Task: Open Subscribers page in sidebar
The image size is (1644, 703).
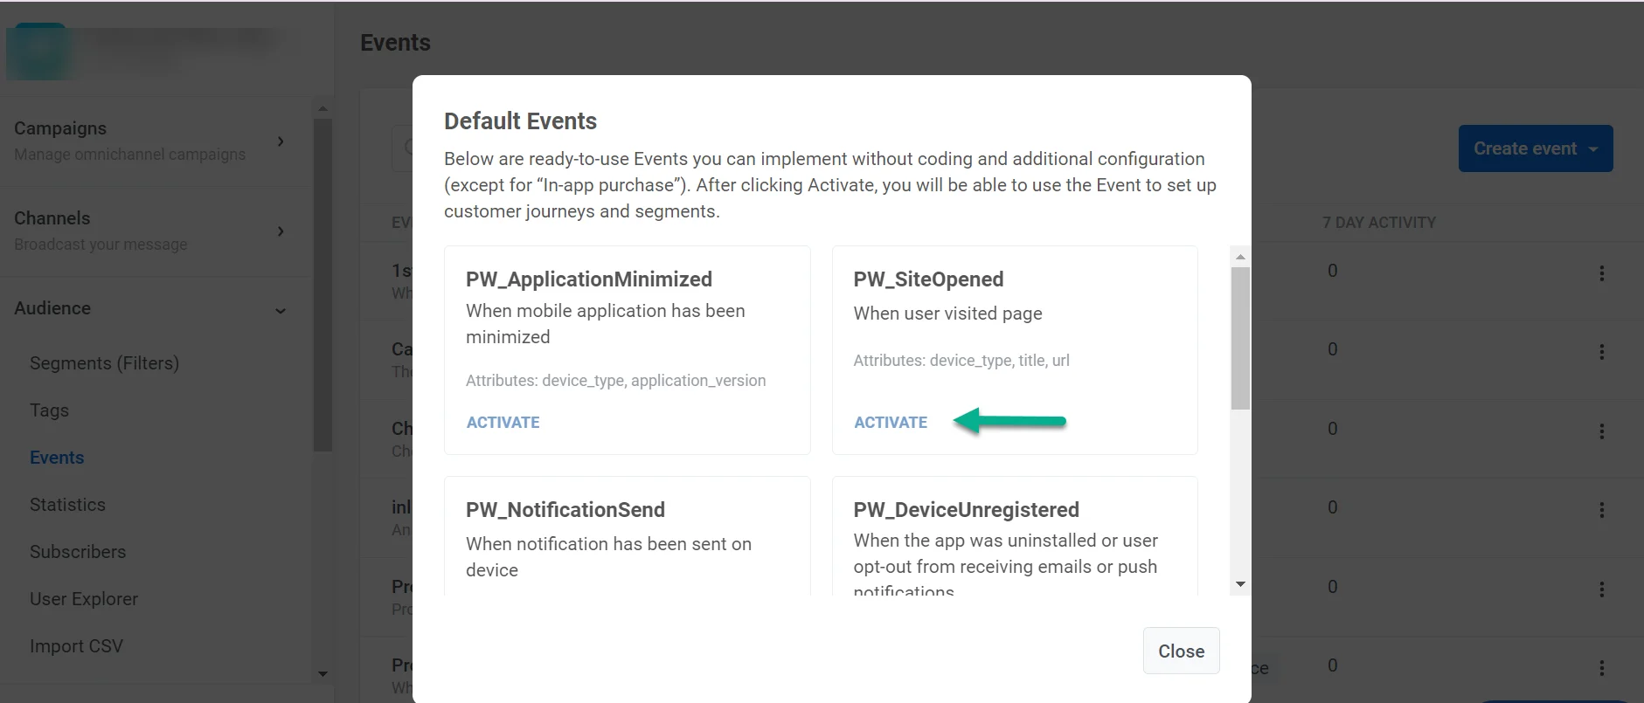Action: pyautogui.click(x=78, y=552)
